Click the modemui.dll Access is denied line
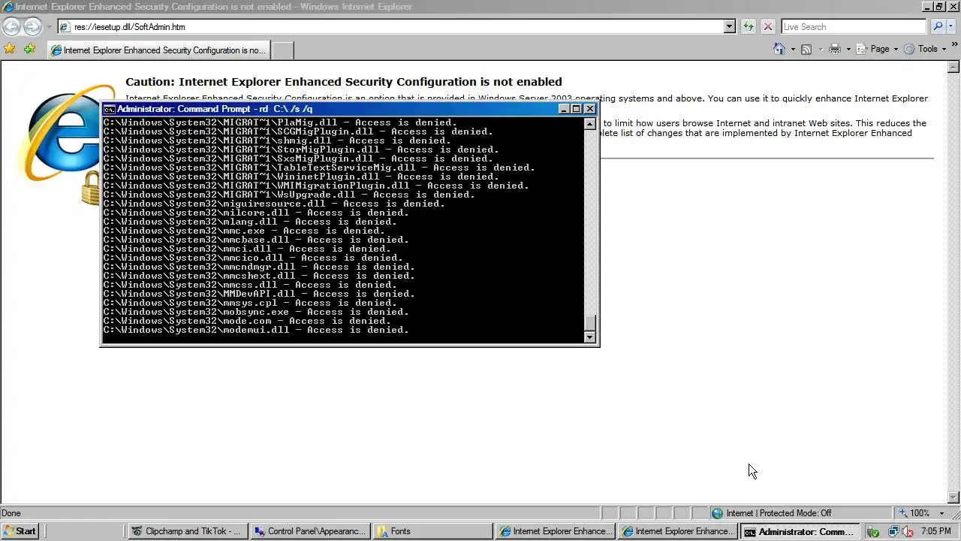The width and height of the screenshot is (961, 541). tap(256, 330)
